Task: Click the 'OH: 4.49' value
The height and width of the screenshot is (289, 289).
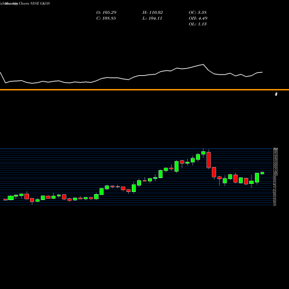Action: coord(198,18)
